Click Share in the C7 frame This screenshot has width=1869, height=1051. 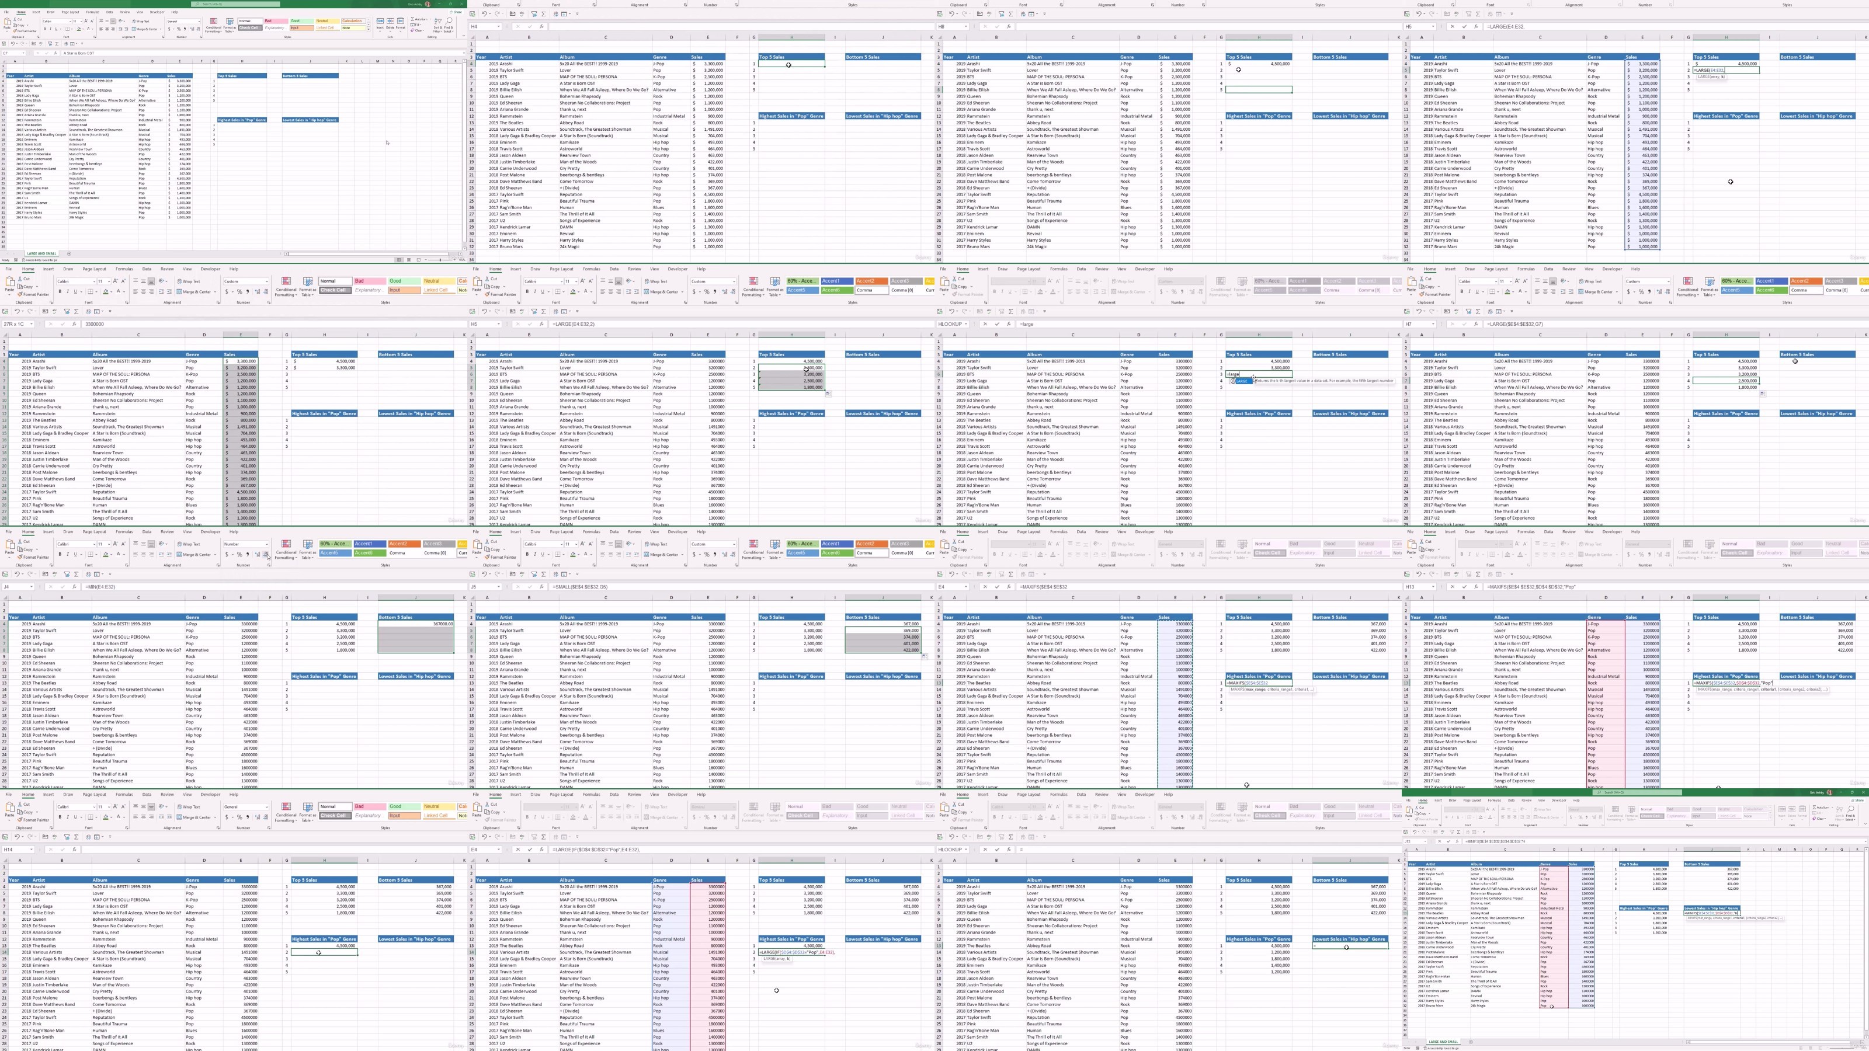click(457, 12)
